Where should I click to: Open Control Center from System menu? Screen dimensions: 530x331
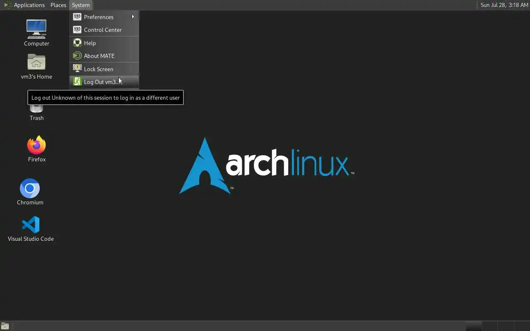[x=104, y=30]
